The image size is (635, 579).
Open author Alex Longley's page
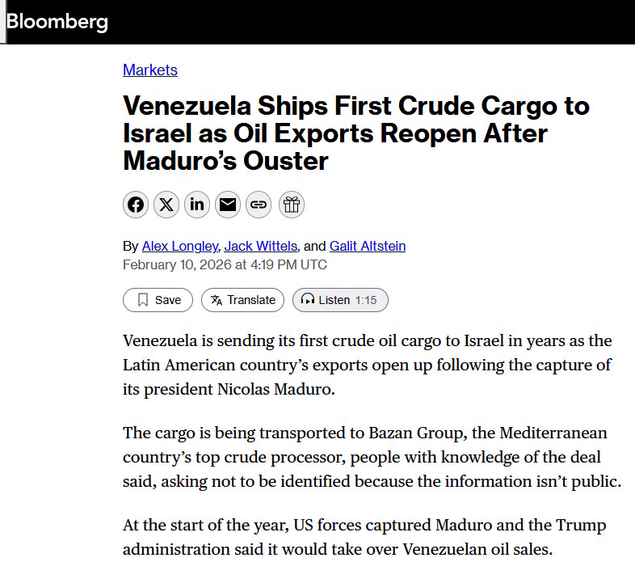179,246
